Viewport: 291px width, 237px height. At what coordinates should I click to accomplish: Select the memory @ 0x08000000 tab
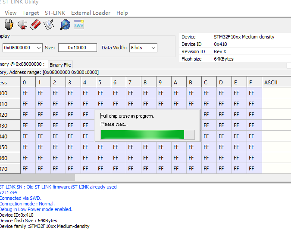point(23,64)
